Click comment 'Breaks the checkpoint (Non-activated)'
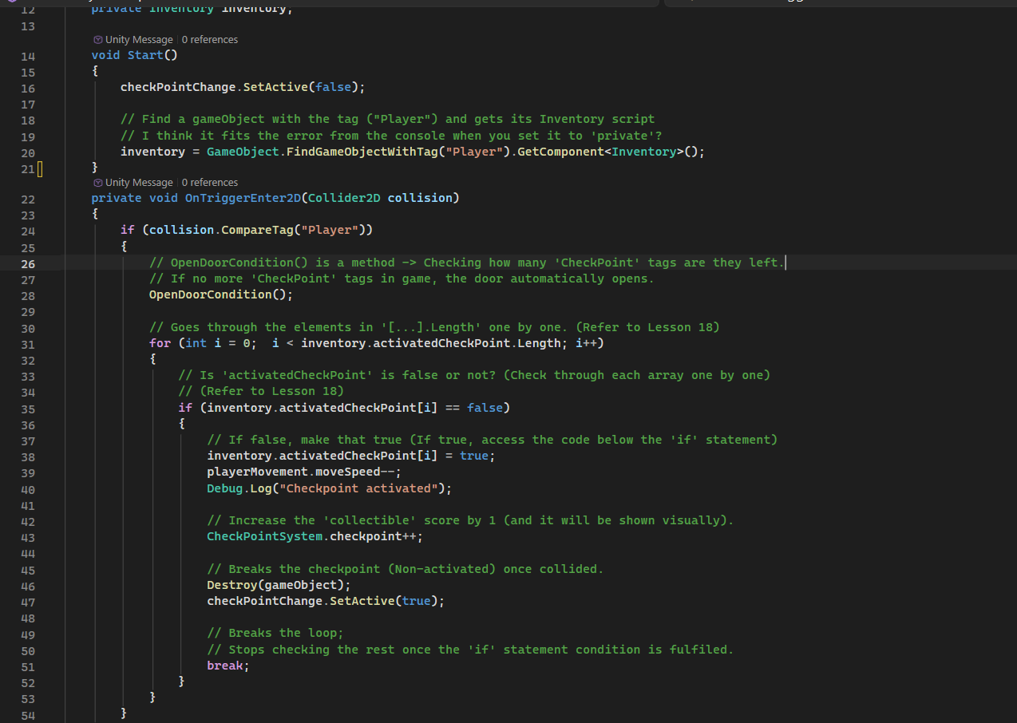Image resolution: width=1017 pixels, height=723 pixels. tap(406, 569)
